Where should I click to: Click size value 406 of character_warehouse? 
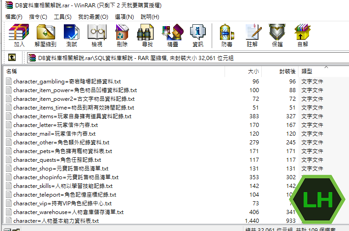254,212
